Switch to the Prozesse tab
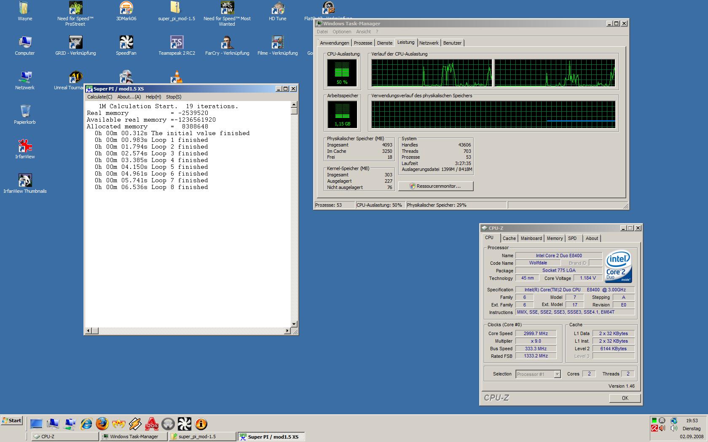This screenshot has height=442, width=708. (x=363, y=43)
